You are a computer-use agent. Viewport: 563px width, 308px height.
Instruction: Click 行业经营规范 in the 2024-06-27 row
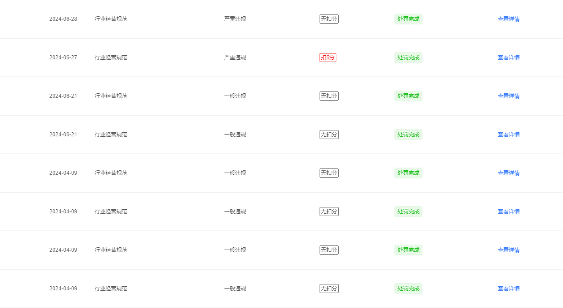point(111,58)
